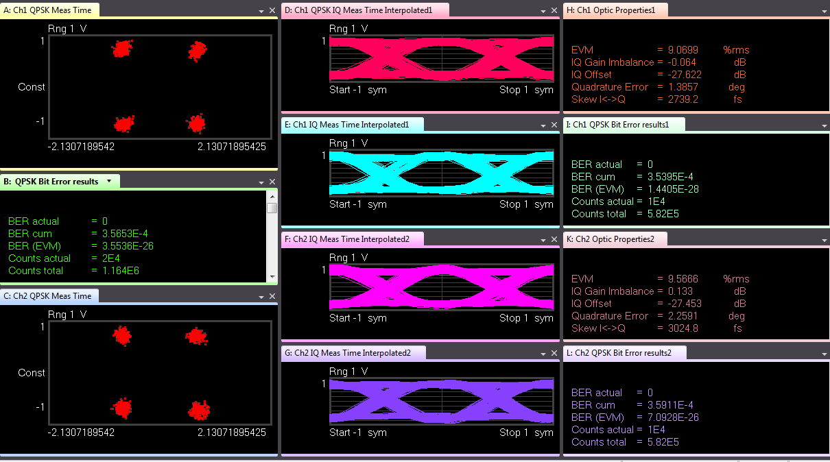Open panel C window options dropdown arrow
830x462 pixels.
pyautogui.click(x=261, y=297)
